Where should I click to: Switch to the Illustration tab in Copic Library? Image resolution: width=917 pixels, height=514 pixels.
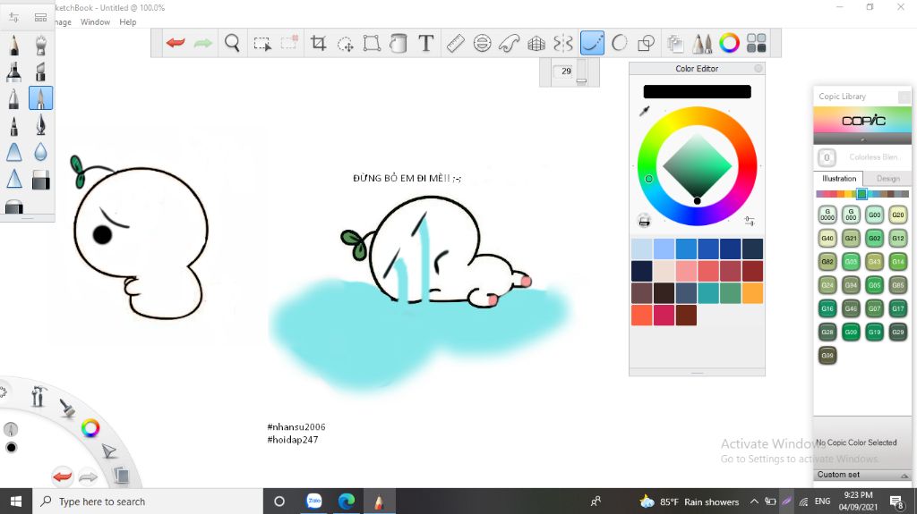[839, 179]
